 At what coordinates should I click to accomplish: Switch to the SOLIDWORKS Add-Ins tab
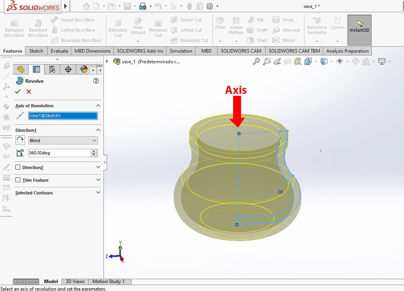pos(140,51)
